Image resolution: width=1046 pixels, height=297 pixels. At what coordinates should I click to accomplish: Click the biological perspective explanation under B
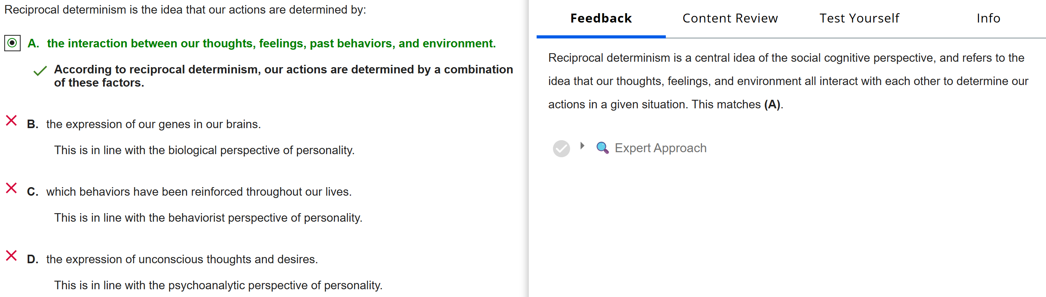(x=204, y=150)
